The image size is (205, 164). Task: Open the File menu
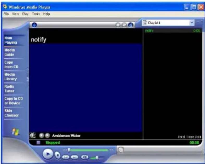click(6, 14)
